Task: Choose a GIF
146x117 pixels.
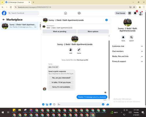Action: (x=54, y=104)
